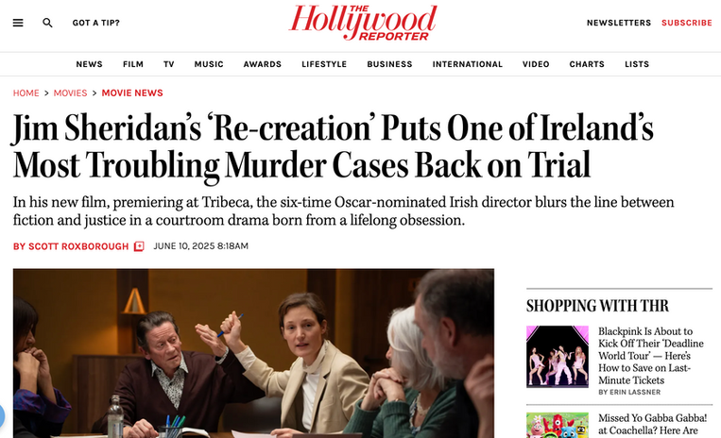Open the Awards menu item
721x438 pixels.
coord(262,64)
